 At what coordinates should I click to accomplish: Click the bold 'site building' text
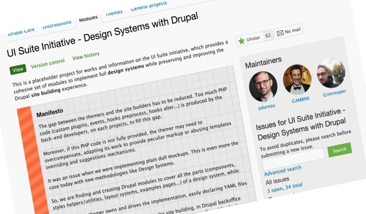tap(46, 92)
